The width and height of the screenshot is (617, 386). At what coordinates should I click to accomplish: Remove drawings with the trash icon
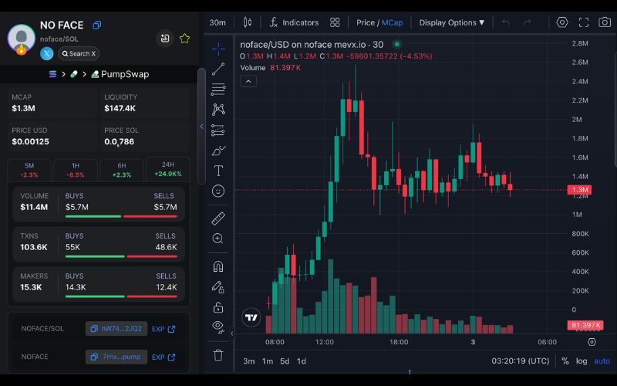(218, 355)
